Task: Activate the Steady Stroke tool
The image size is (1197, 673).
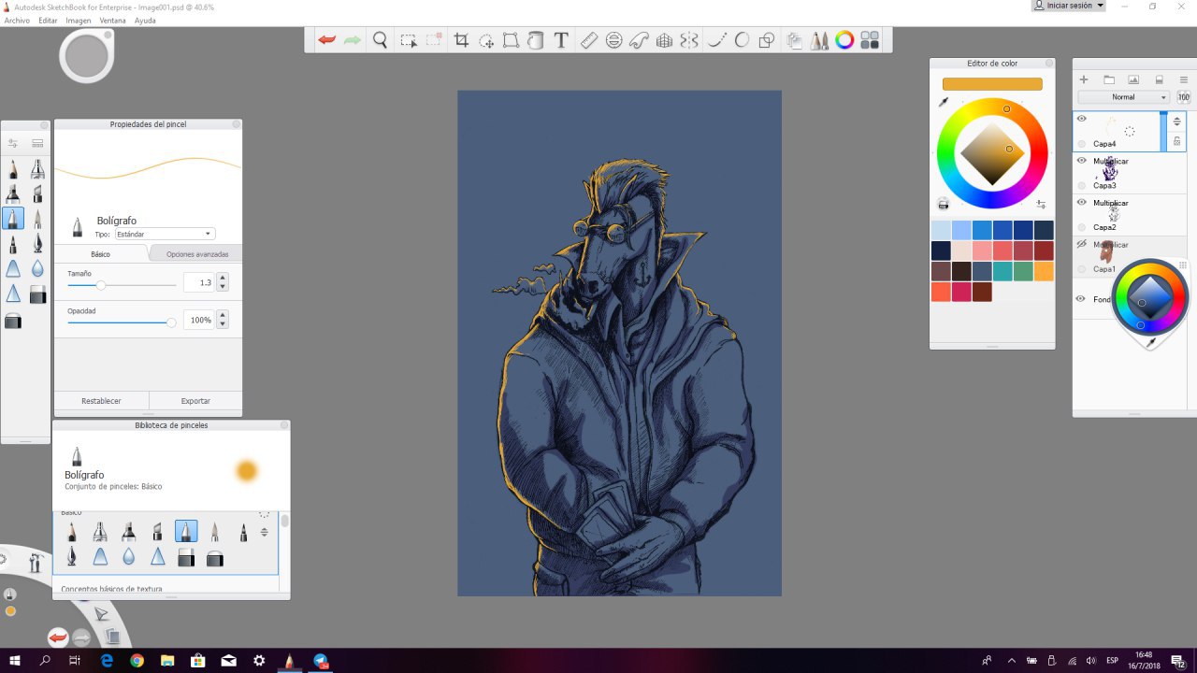Action: [717, 40]
